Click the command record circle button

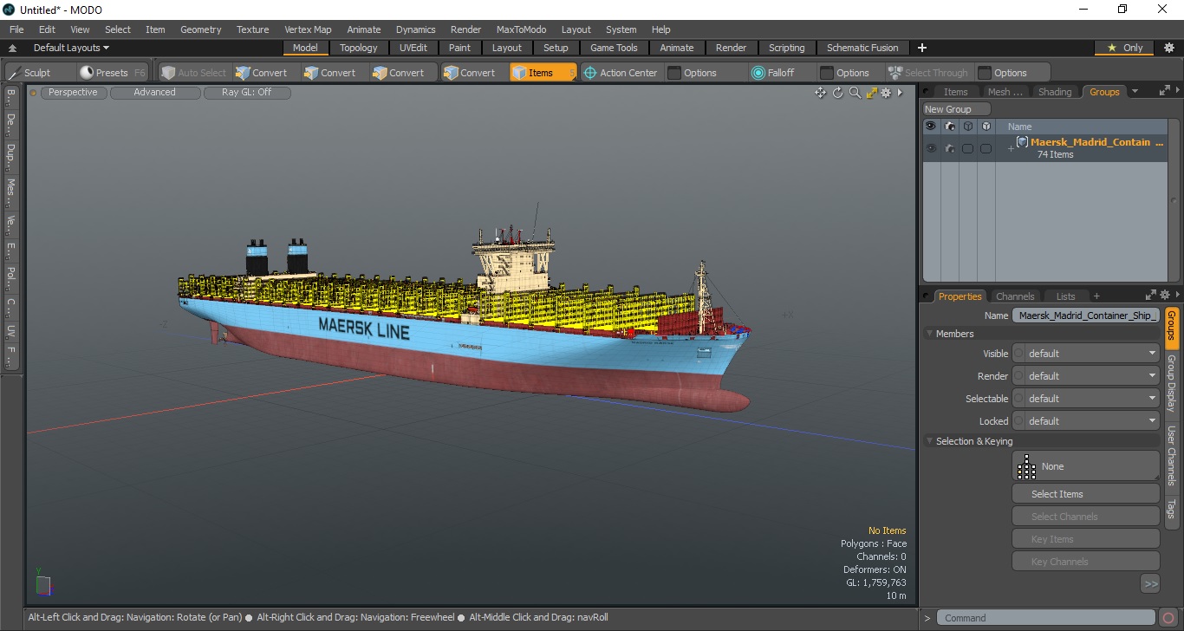point(1168,618)
